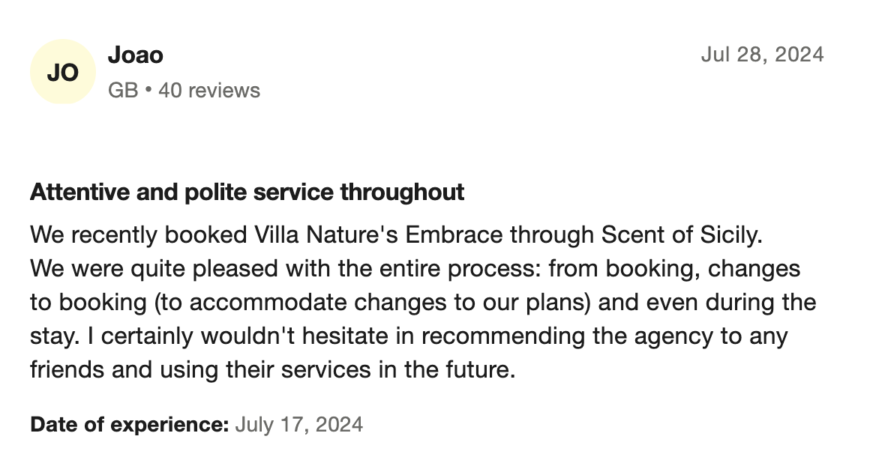Click the 'Date of experience:' label
The width and height of the screenshot is (885, 463).
[x=129, y=425]
